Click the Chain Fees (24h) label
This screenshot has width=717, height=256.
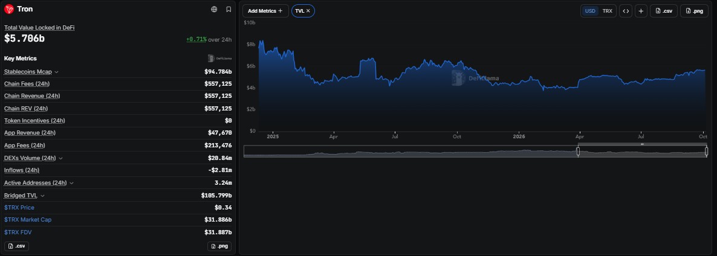pos(27,84)
